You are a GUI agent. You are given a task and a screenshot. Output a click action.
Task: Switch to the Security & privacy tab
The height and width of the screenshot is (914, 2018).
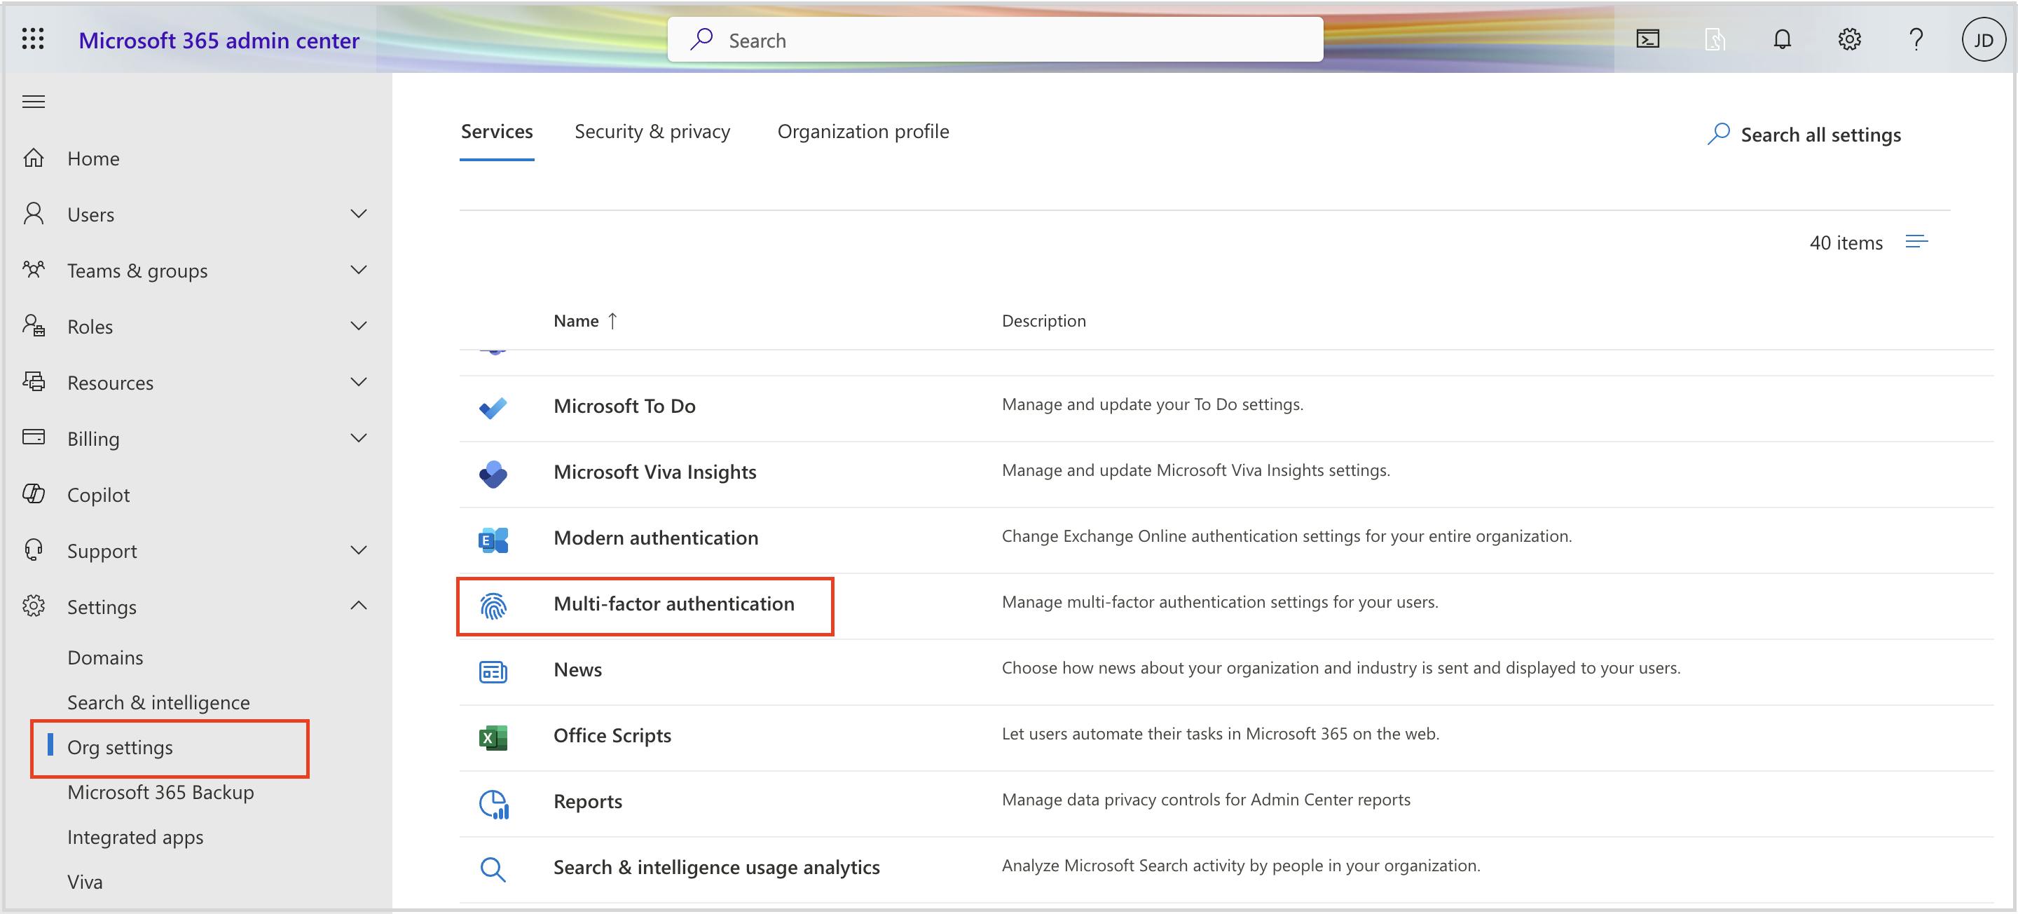click(x=652, y=132)
